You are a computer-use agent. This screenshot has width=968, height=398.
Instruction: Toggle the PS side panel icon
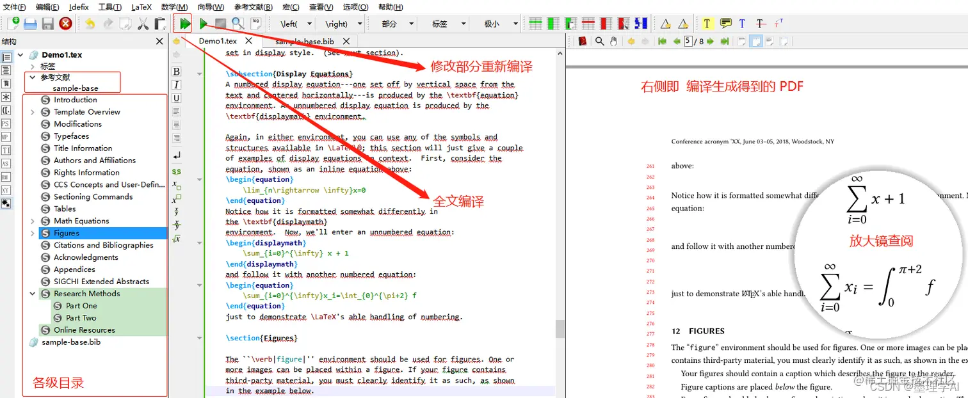[6, 123]
